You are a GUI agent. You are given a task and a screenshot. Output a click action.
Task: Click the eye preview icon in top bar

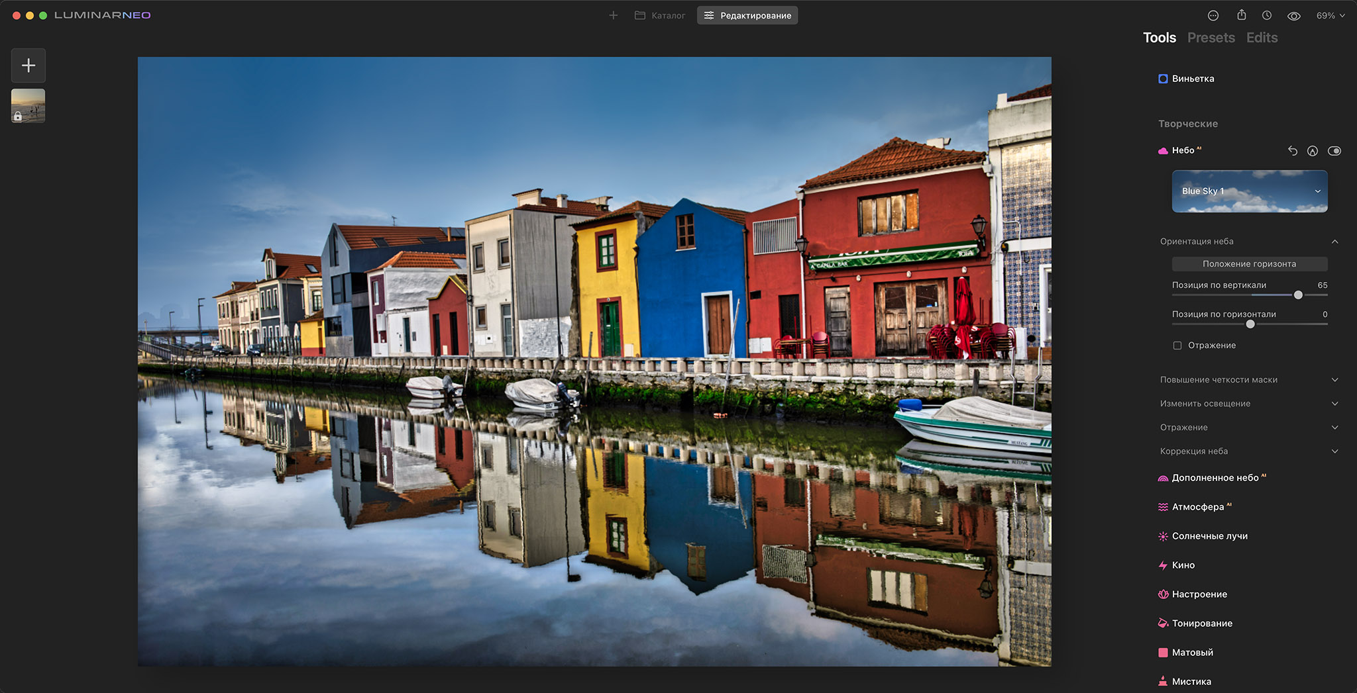pyautogui.click(x=1294, y=15)
